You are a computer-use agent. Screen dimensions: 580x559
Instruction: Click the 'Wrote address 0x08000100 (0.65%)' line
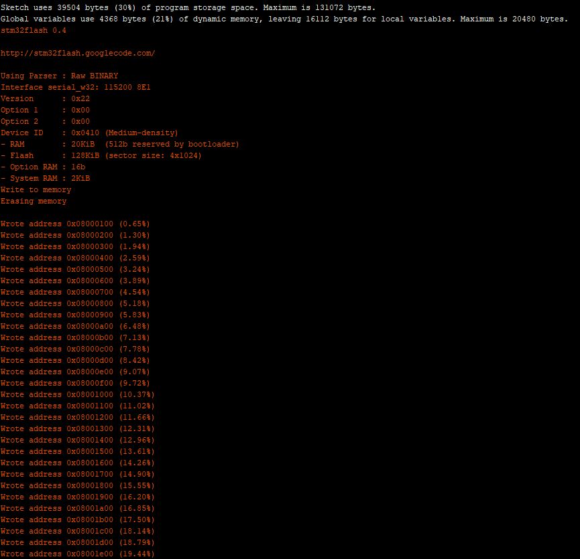(x=75, y=224)
